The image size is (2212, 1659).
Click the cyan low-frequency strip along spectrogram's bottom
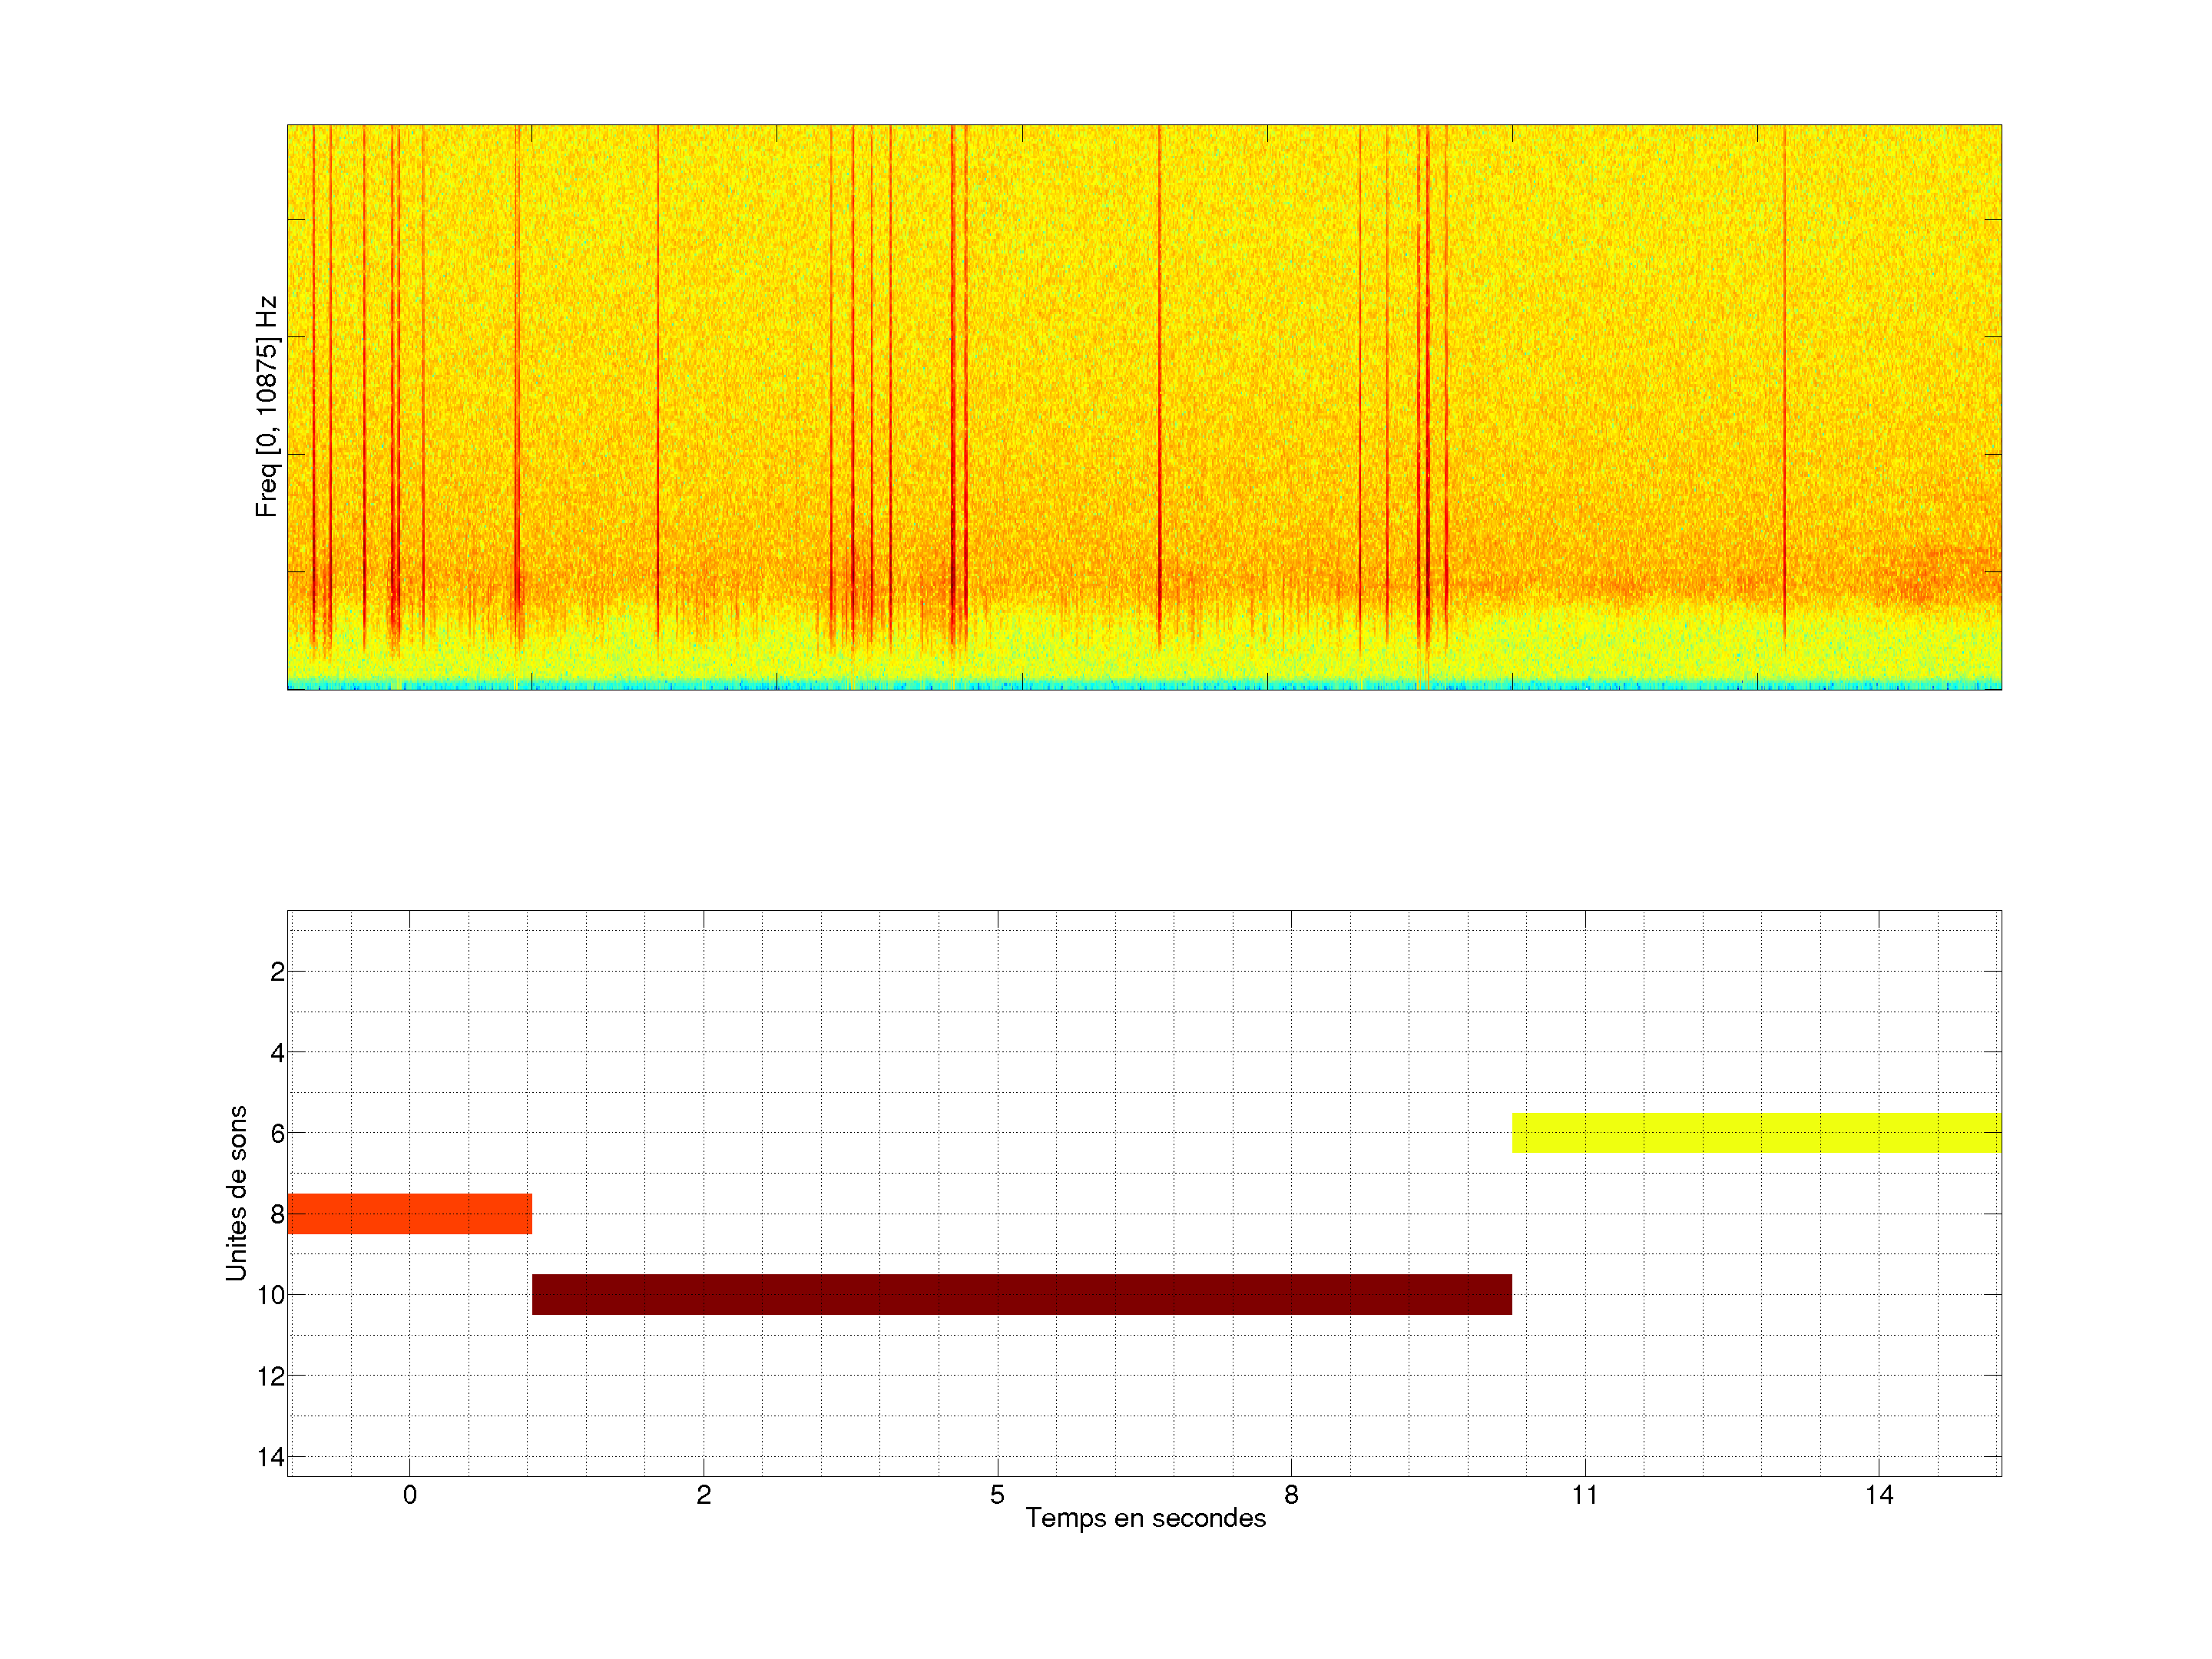point(1144,685)
